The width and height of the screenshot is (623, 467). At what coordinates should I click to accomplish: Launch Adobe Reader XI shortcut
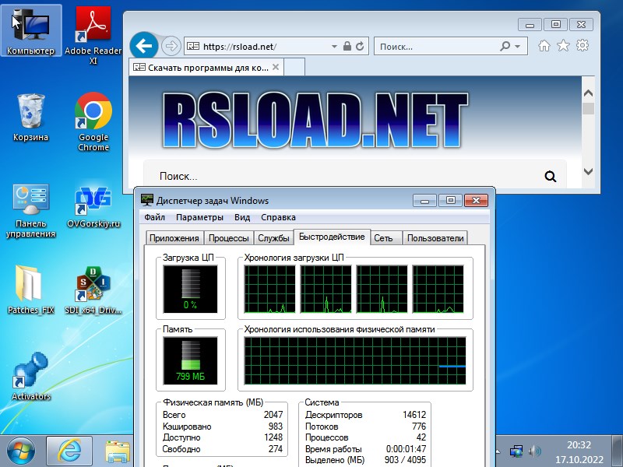(x=93, y=35)
